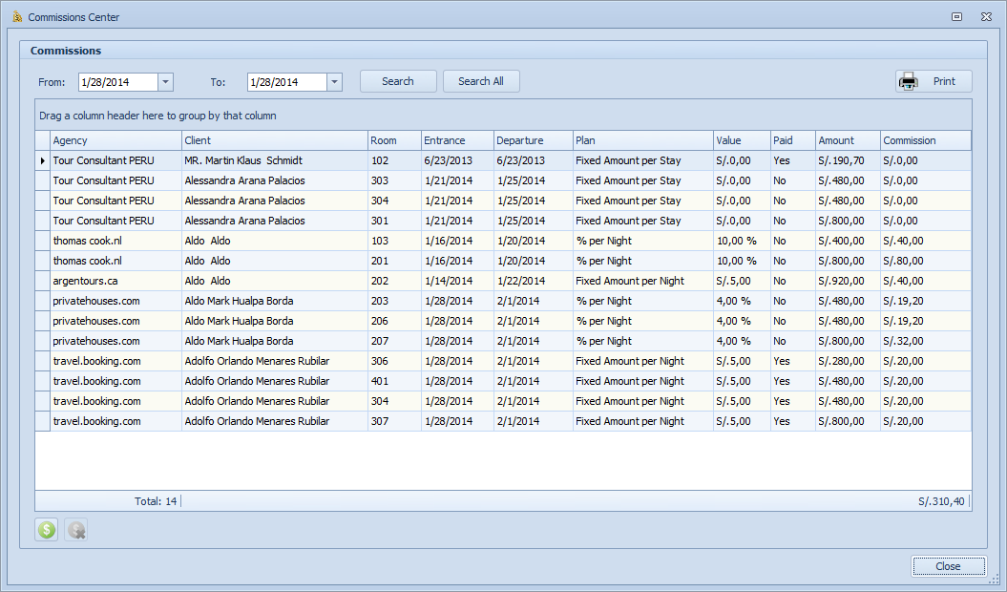Click the Search All button

[x=481, y=82]
